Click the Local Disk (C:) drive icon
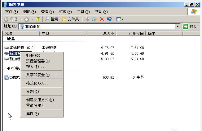 pyautogui.click(x=7, y=48)
